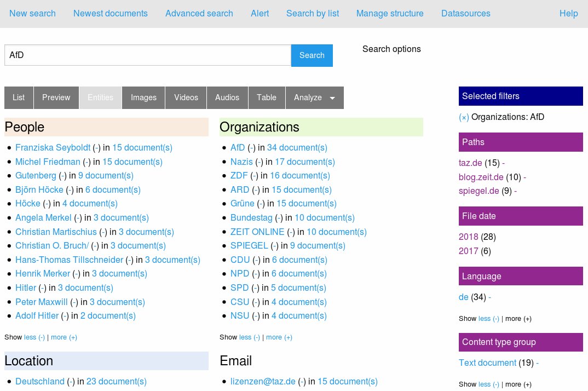Exclude Angela Merkel using (-)
The image size is (588, 391).
(78, 217)
